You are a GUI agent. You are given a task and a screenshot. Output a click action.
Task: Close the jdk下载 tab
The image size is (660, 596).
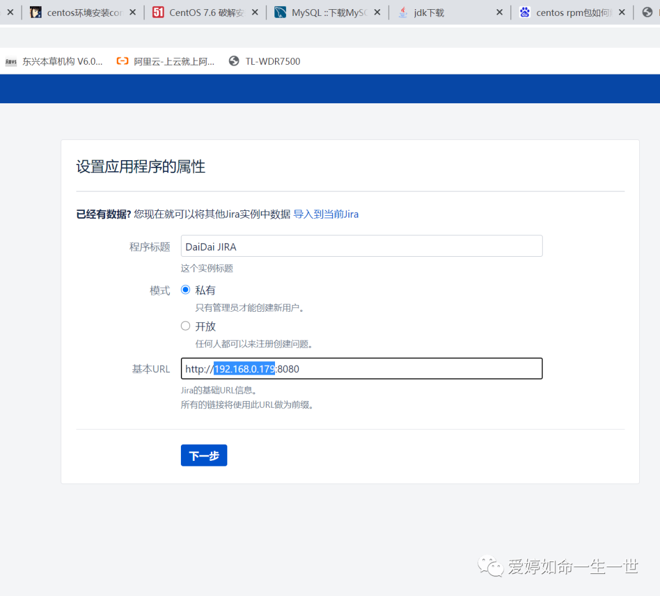(x=500, y=12)
